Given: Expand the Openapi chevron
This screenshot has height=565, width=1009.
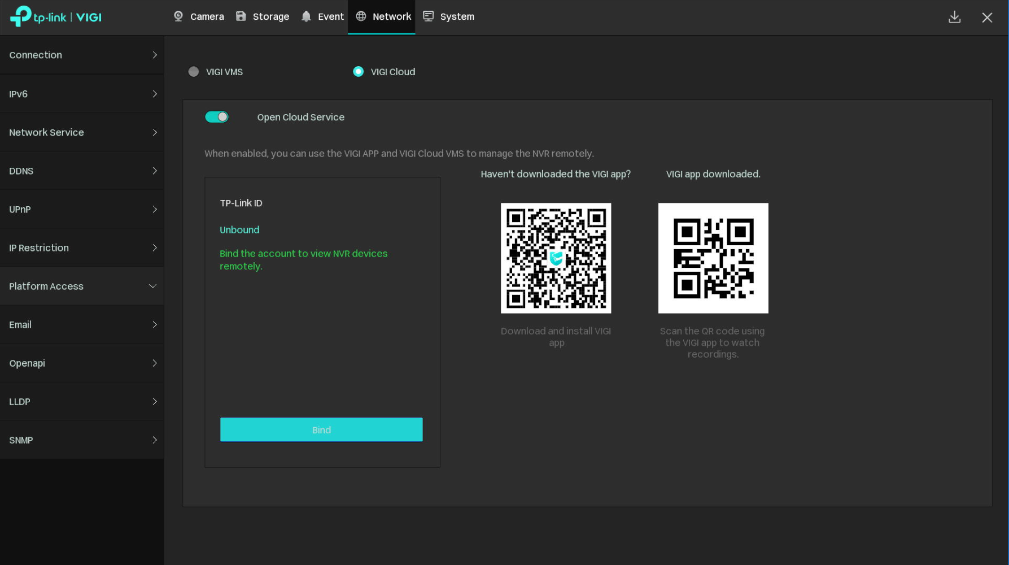Looking at the screenshot, I should (155, 363).
